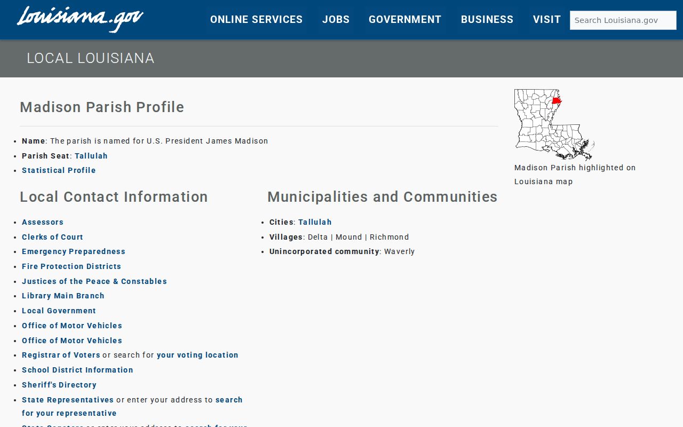Choose Visit in the header navigation
The width and height of the screenshot is (683, 427).
point(546,20)
